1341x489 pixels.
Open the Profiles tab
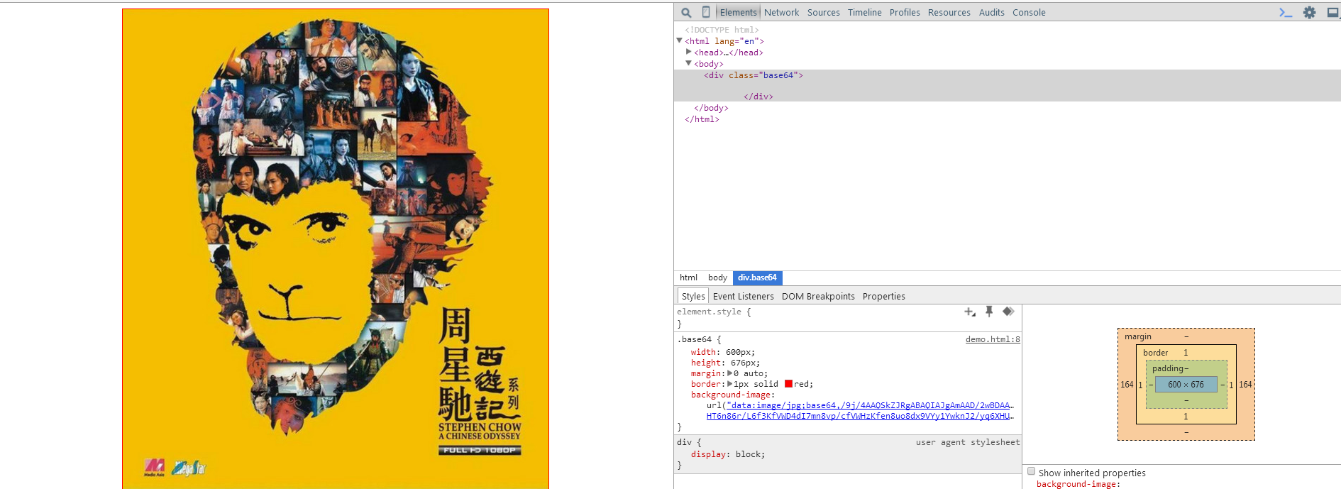(x=905, y=12)
